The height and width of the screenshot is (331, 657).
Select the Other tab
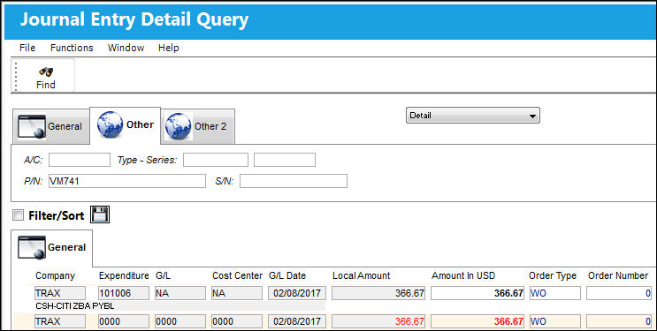(126, 124)
